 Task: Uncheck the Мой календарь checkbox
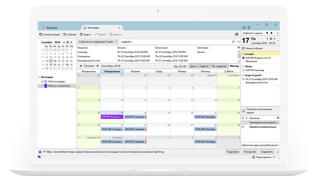click(x=43, y=82)
